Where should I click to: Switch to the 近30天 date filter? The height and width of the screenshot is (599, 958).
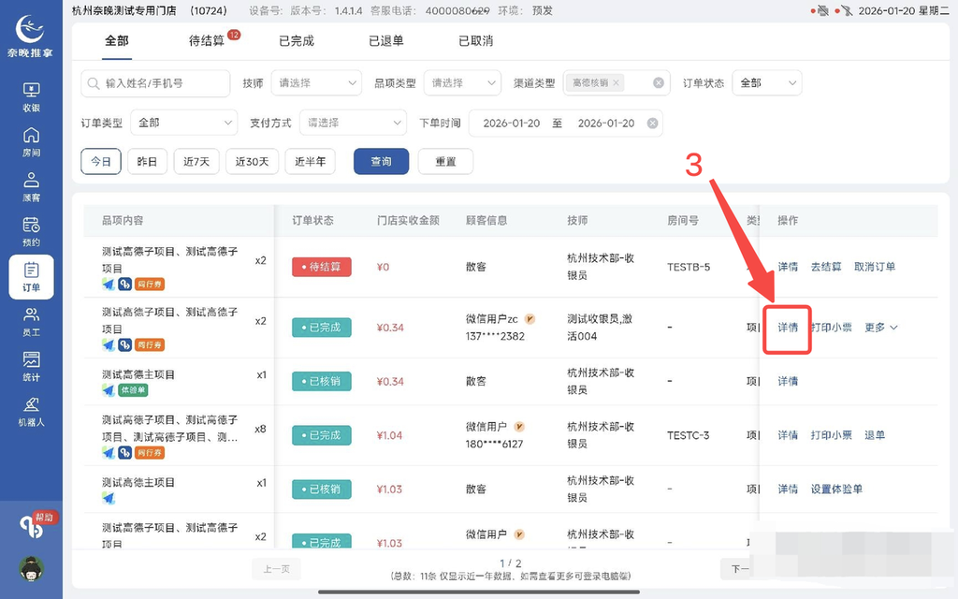click(252, 161)
